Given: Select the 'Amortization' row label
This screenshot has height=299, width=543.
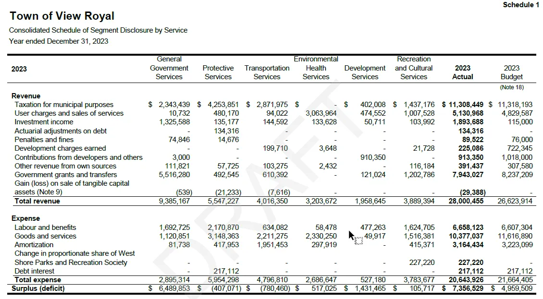Looking at the screenshot, I should pos(34,245).
